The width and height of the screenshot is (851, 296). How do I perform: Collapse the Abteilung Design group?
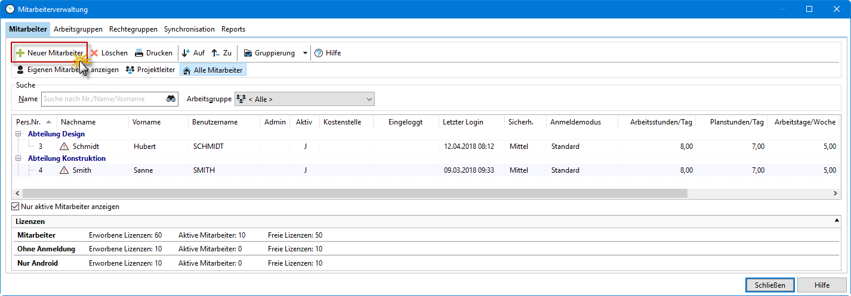[x=20, y=135]
